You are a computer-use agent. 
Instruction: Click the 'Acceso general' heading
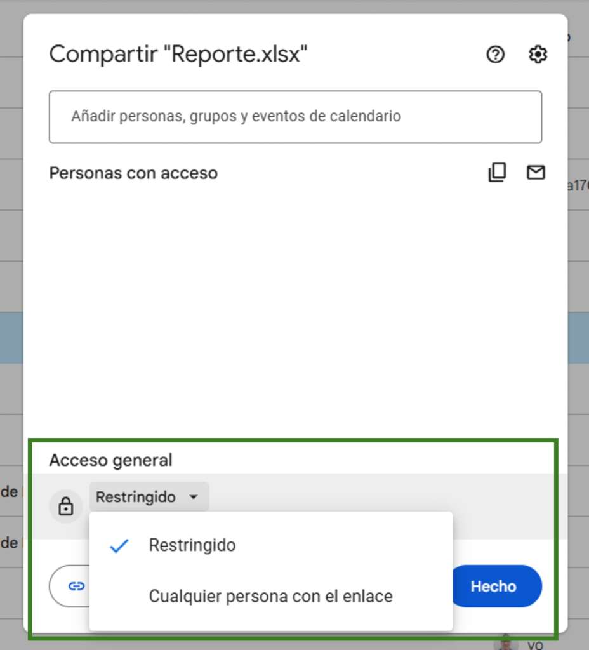[x=110, y=460]
